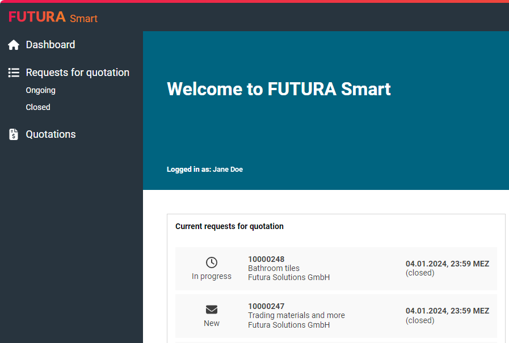509x343 pixels.
Task: Click the New status label
Action: click(x=211, y=323)
